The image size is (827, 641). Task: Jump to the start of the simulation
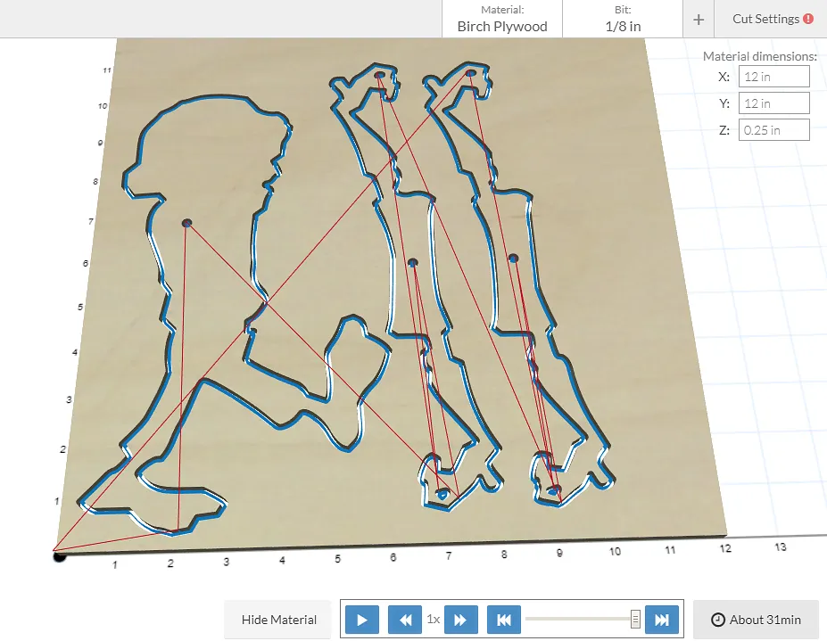click(503, 620)
